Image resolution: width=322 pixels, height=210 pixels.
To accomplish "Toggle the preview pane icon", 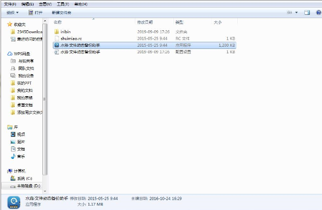I will click(307, 13).
